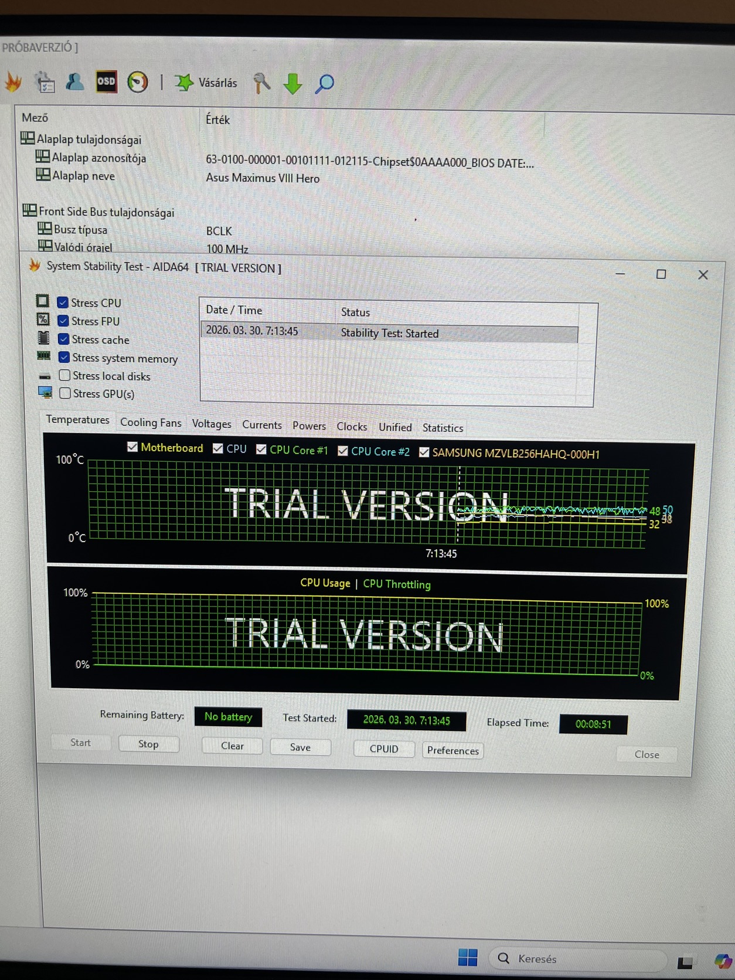Select the Stability Test: Started log row
The height and width of the screenshot is (980, 735).
(389, 332)
